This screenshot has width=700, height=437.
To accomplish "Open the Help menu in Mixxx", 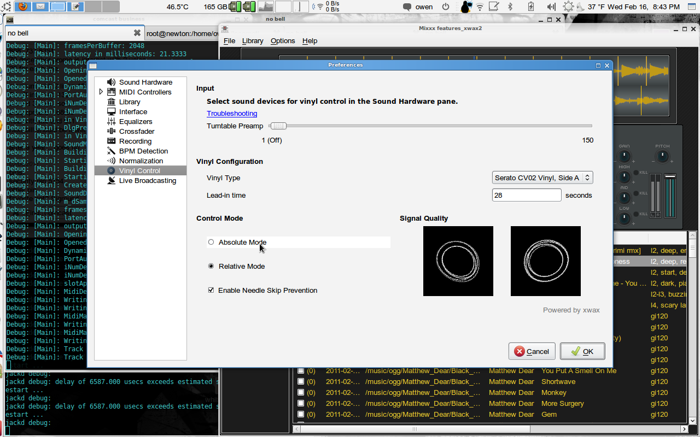I will pos(310,41).
